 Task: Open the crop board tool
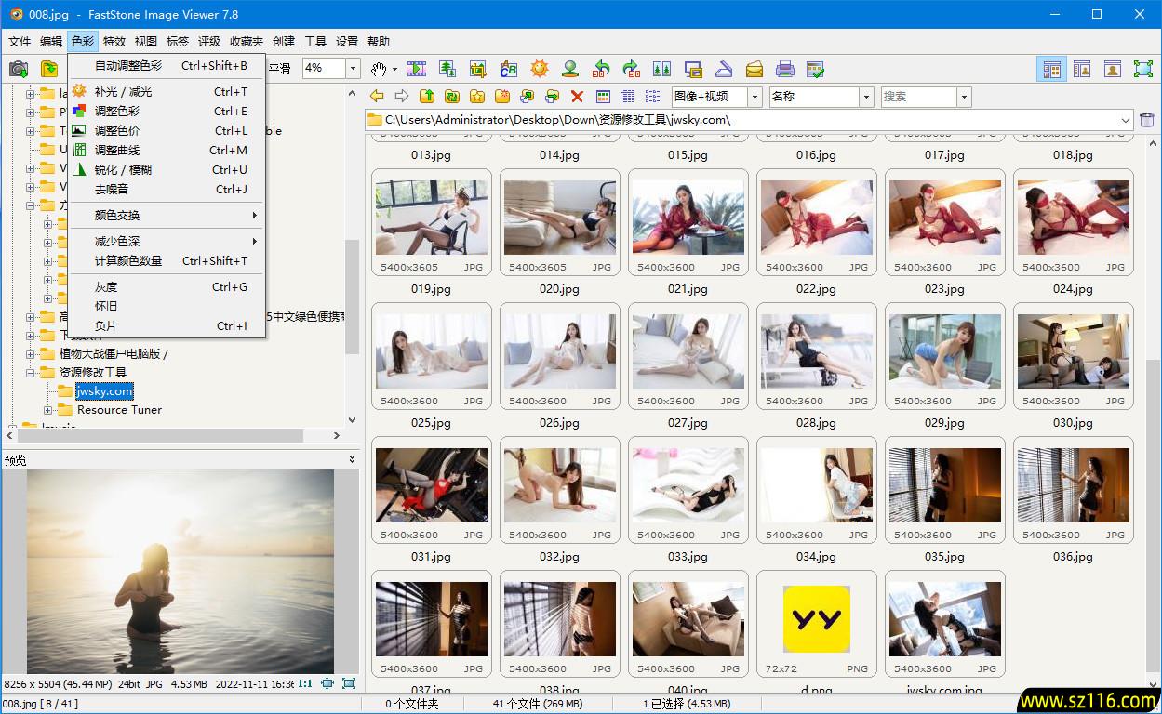coord(479,68)
